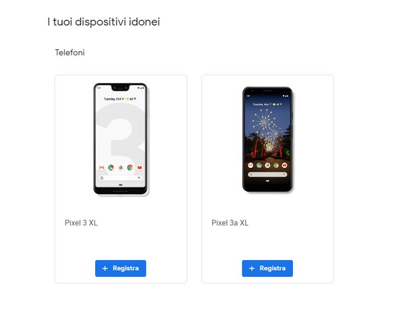Click the YouTube icon on the Pixel 3 XL screen
This screenshot has width=405, height=314.
coord(140,168)
